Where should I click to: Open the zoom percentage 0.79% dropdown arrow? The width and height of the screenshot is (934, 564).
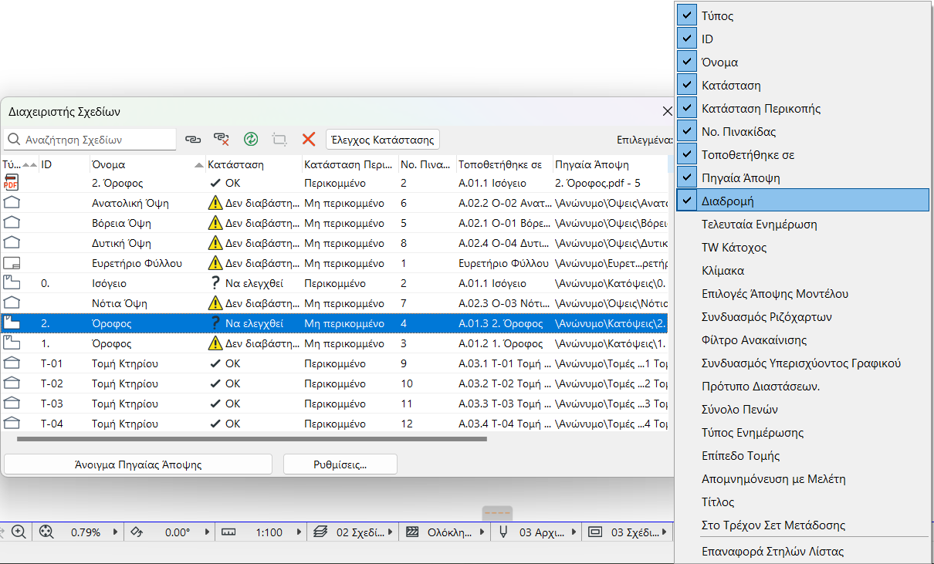tap(116, 532)
